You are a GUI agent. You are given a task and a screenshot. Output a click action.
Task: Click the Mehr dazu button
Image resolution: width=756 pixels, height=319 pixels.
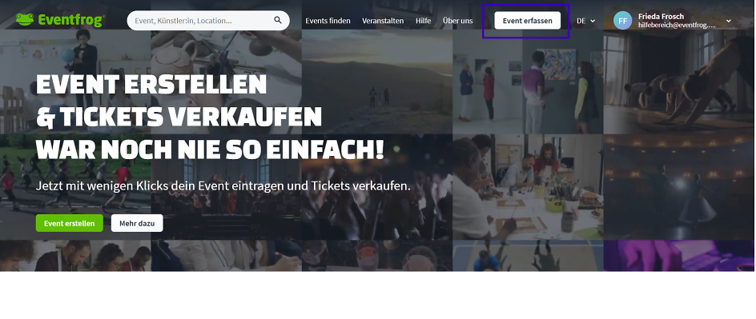click(x=137, y=223)
